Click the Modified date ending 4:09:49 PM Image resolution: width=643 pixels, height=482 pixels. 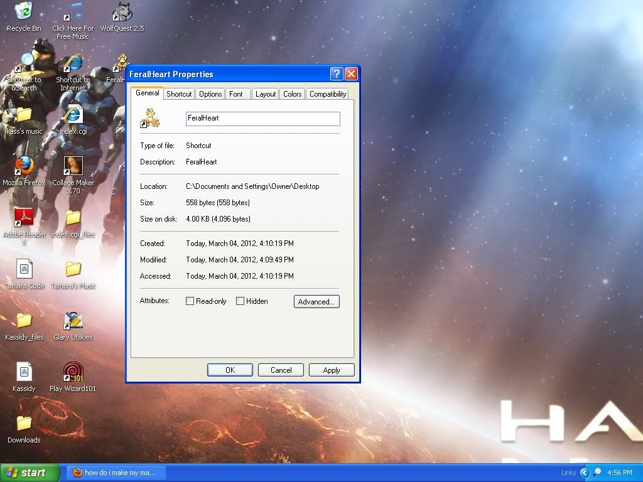240,260
